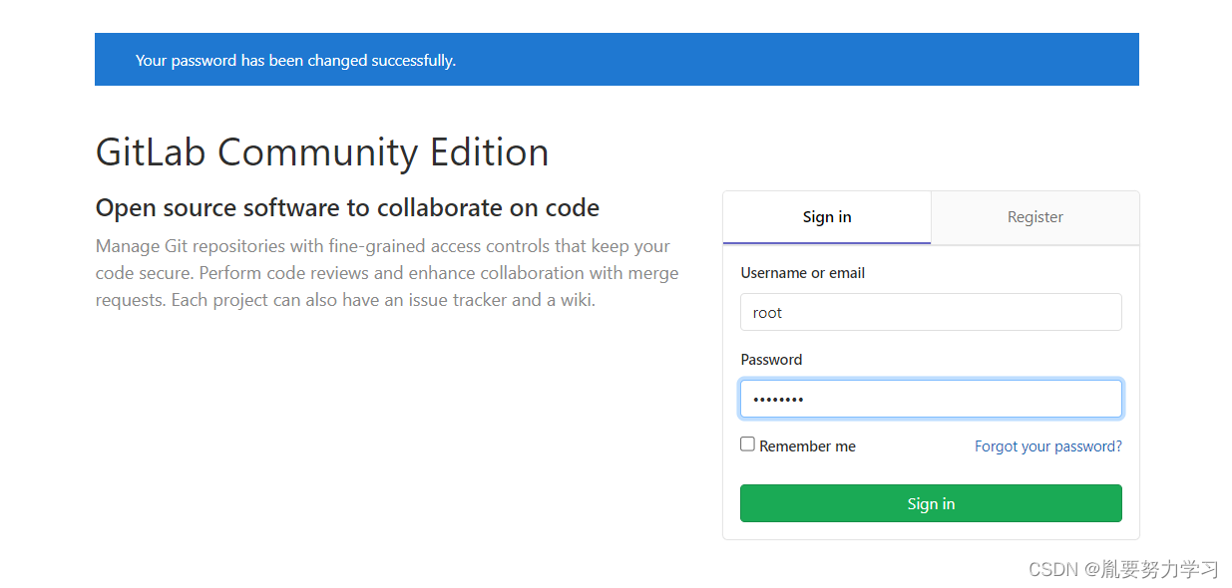
Task: Click the Manage Git repositories description paragraph
Action: [387, 273]
